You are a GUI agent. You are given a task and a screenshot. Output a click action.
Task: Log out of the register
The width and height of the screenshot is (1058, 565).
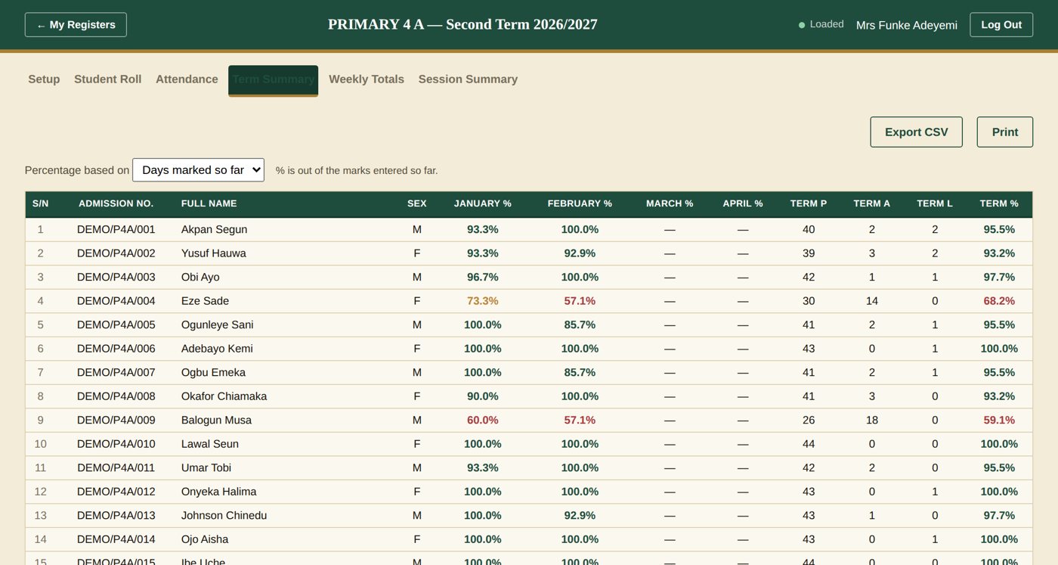pos(1001,25)
